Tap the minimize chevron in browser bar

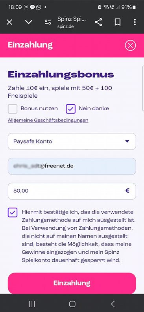pyautogui.click(x=29, y=22)
